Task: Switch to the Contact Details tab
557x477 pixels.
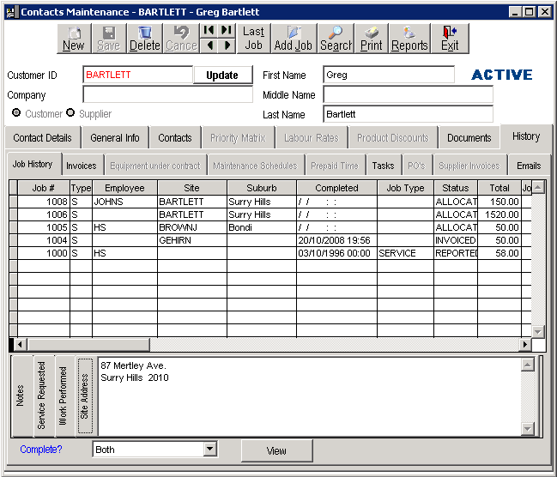Action: coord(43,138)
